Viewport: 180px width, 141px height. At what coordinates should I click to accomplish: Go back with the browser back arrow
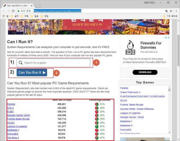pos(4,11)
